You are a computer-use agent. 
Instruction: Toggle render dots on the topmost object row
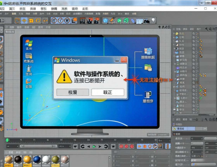pos(196,33)
